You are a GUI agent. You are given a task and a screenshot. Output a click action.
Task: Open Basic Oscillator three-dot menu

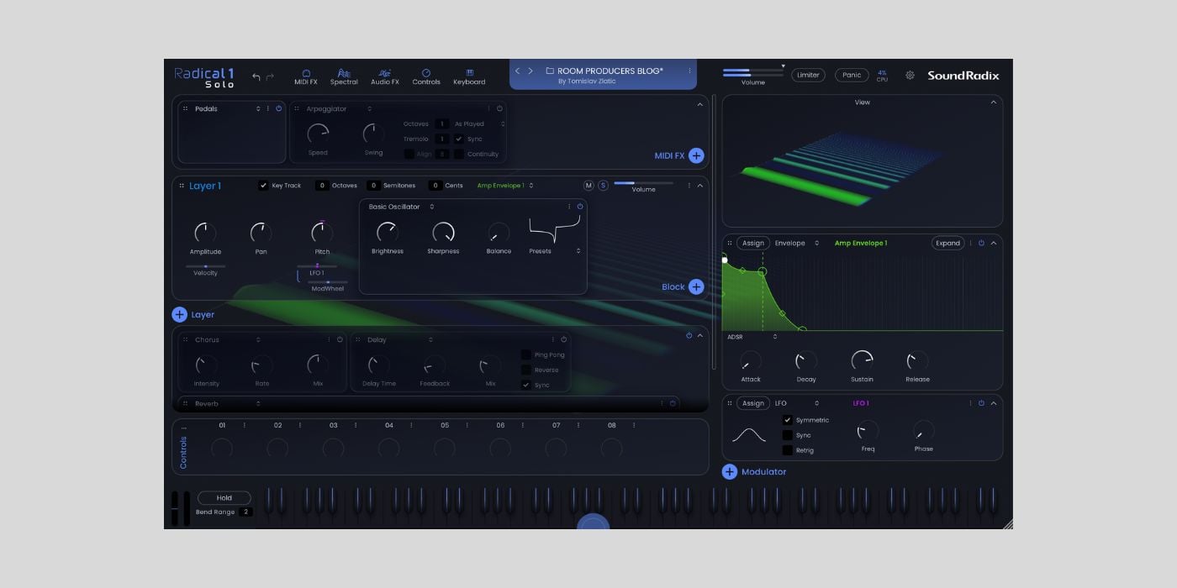pyautogui.click(x=569, y=207)
